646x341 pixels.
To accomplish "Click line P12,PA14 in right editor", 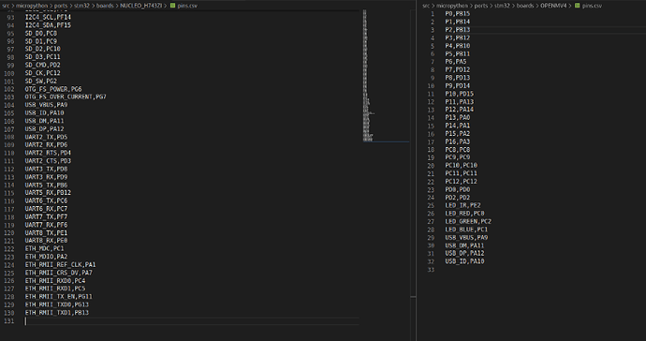I will pyautogui.click(x=460, y=110).
